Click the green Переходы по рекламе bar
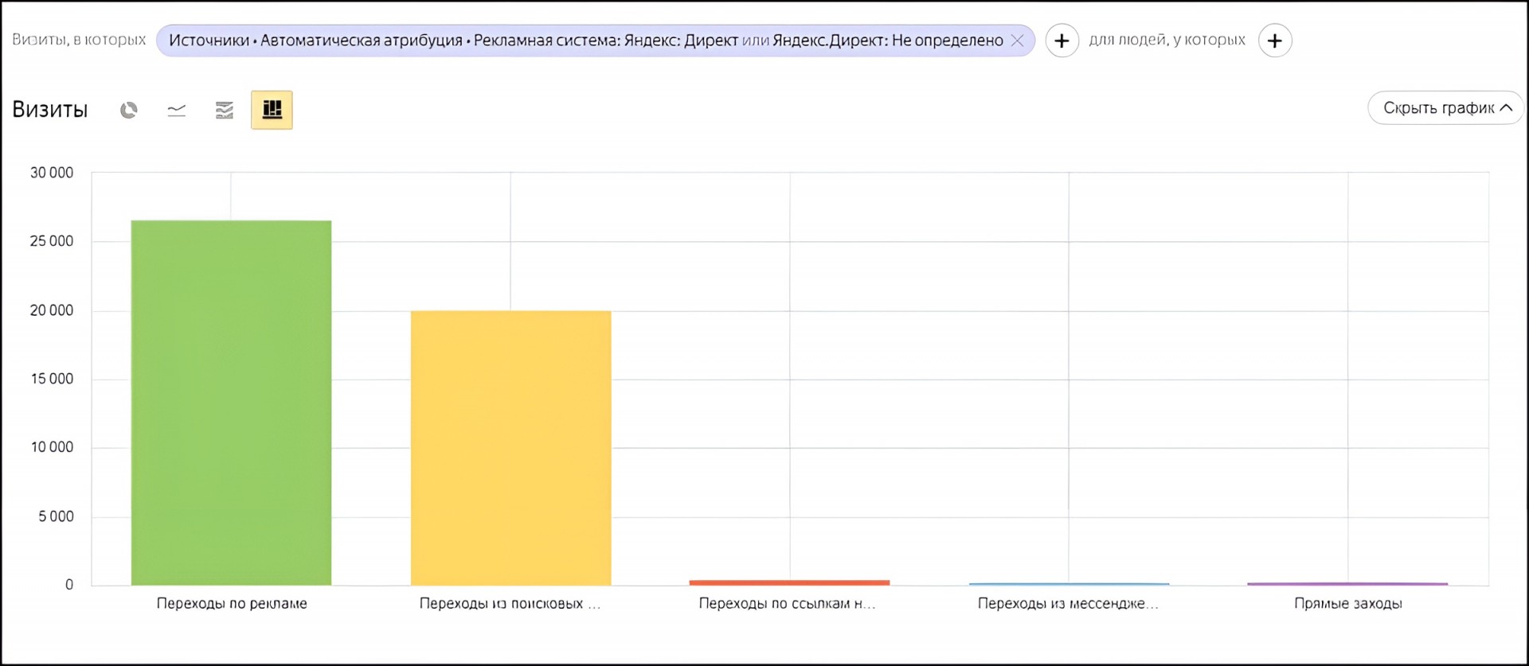Viewport: 1529px width, 666px height. tap(231, 402)
